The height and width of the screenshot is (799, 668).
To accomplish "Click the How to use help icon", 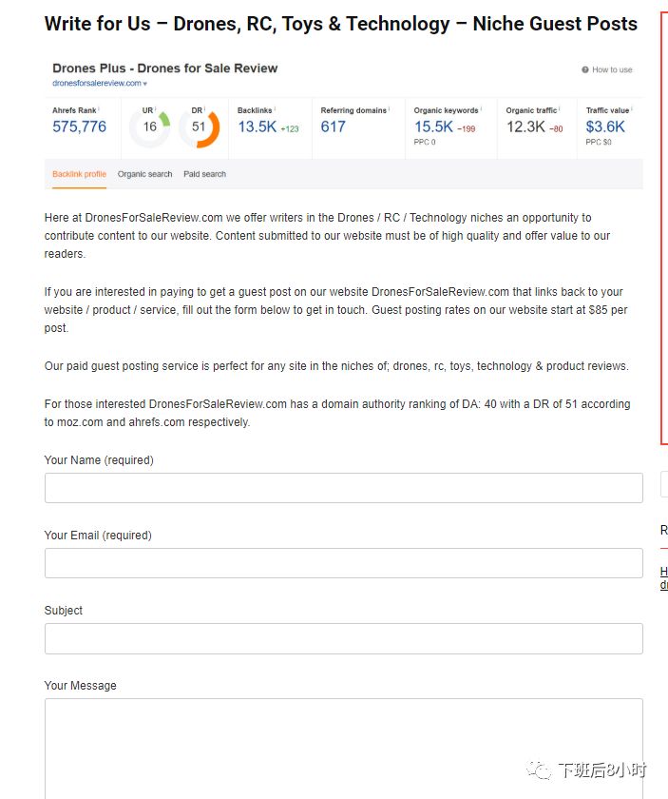I will pos(585,69).
